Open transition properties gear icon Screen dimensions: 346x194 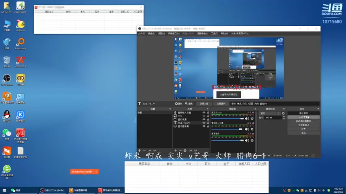(283, 113)
